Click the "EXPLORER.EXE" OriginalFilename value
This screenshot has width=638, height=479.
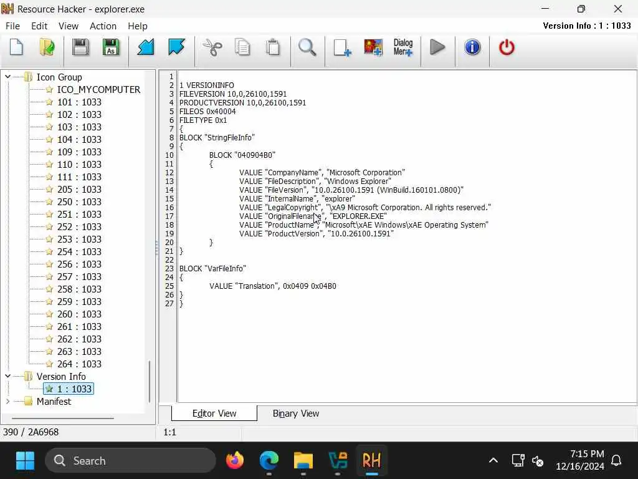358,216
